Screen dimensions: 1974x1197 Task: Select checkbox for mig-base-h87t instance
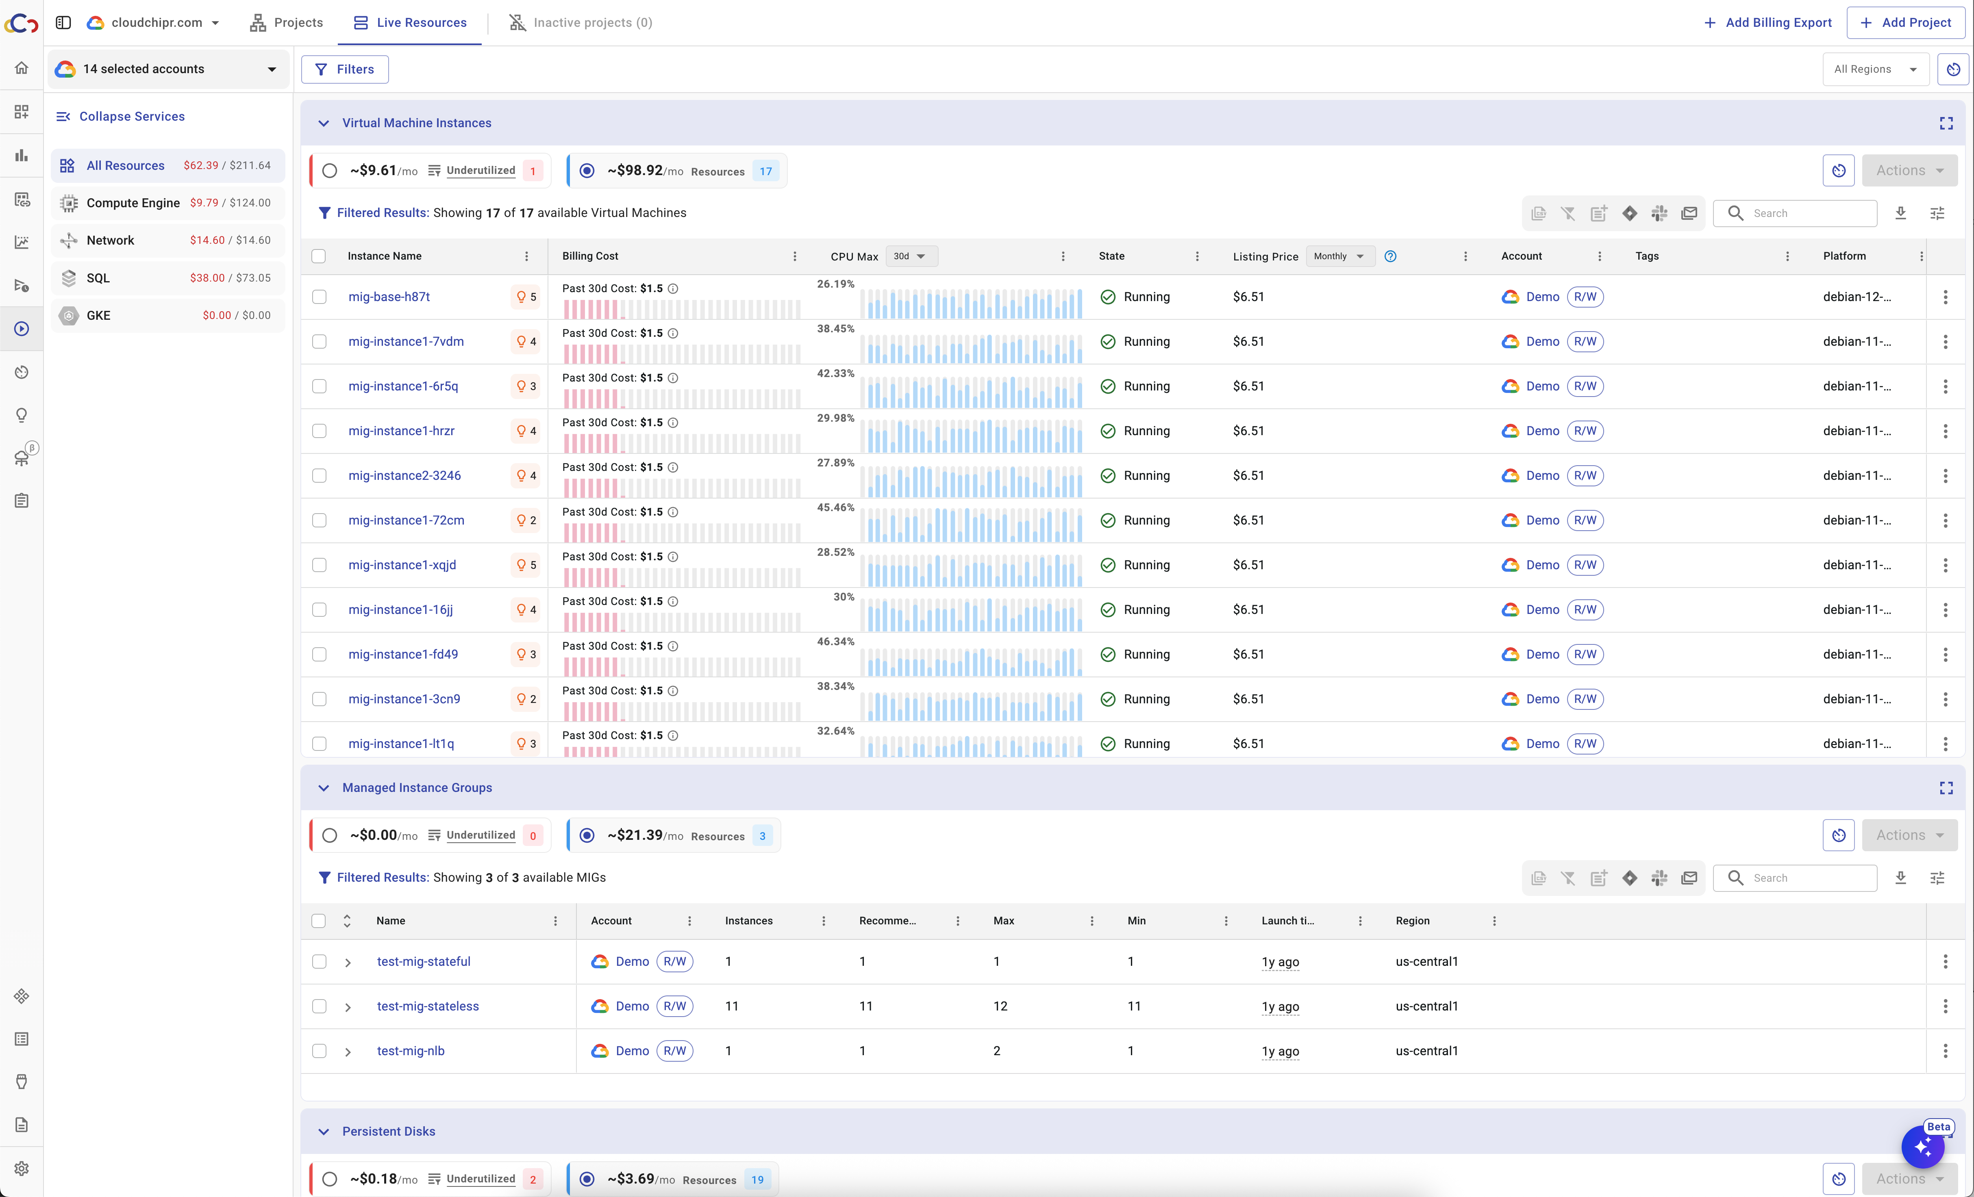coord(319,297)
